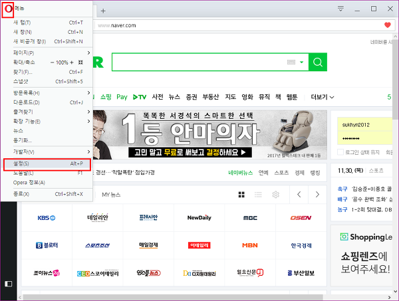The image size is (399, 301).
Task: Open Naver TV link in nav
Action: coord(140,97)
